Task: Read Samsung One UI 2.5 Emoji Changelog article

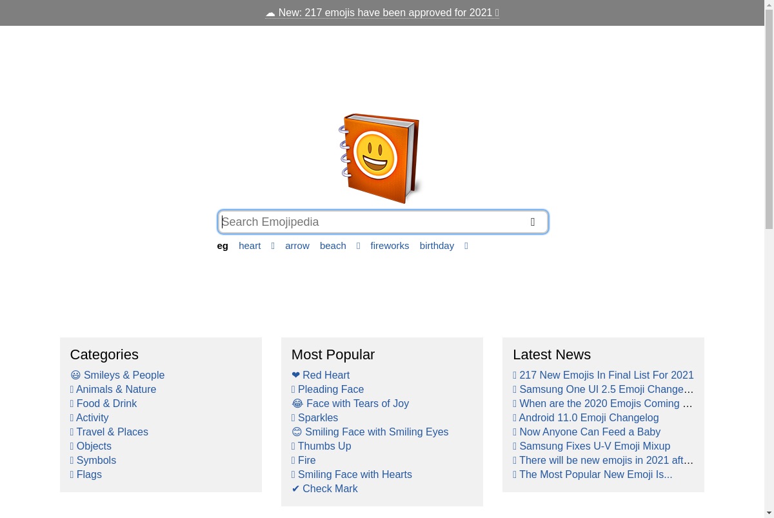Action: (x=603, y=390)
